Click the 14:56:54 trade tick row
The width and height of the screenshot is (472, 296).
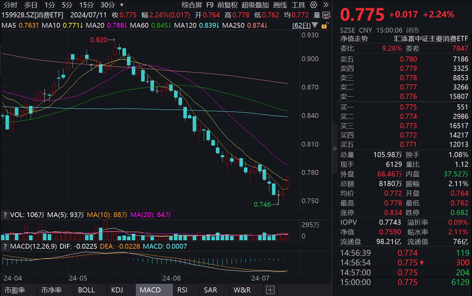(x=405, y=263)
